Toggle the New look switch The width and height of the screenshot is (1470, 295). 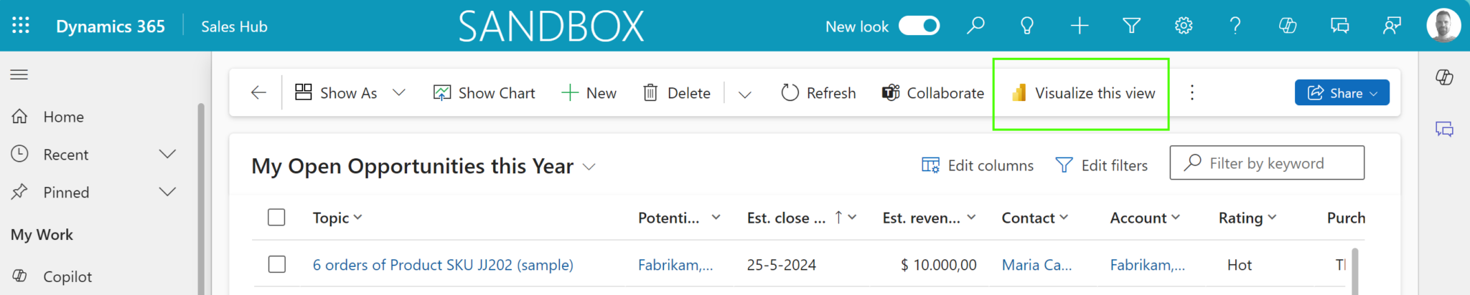click(x=919, y=26)
